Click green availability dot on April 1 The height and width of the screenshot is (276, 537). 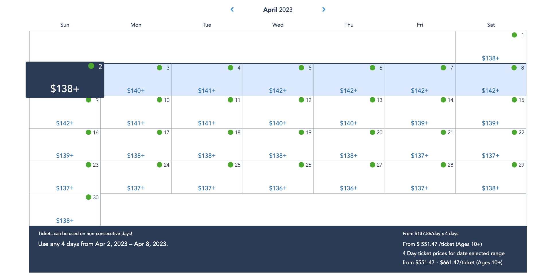pos(514,35)
